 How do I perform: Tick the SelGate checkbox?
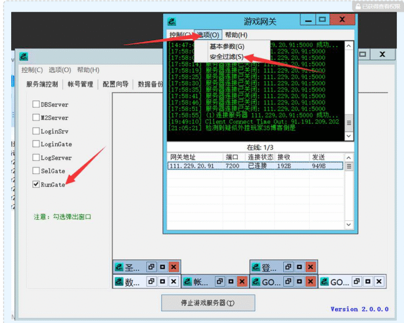pos(36,171)
